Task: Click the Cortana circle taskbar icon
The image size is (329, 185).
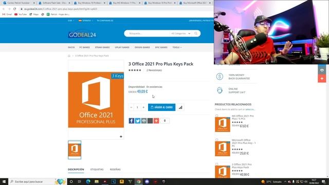Action: (71, 181)
